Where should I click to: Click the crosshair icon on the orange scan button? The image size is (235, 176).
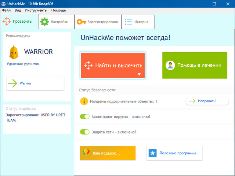point(87,65)
